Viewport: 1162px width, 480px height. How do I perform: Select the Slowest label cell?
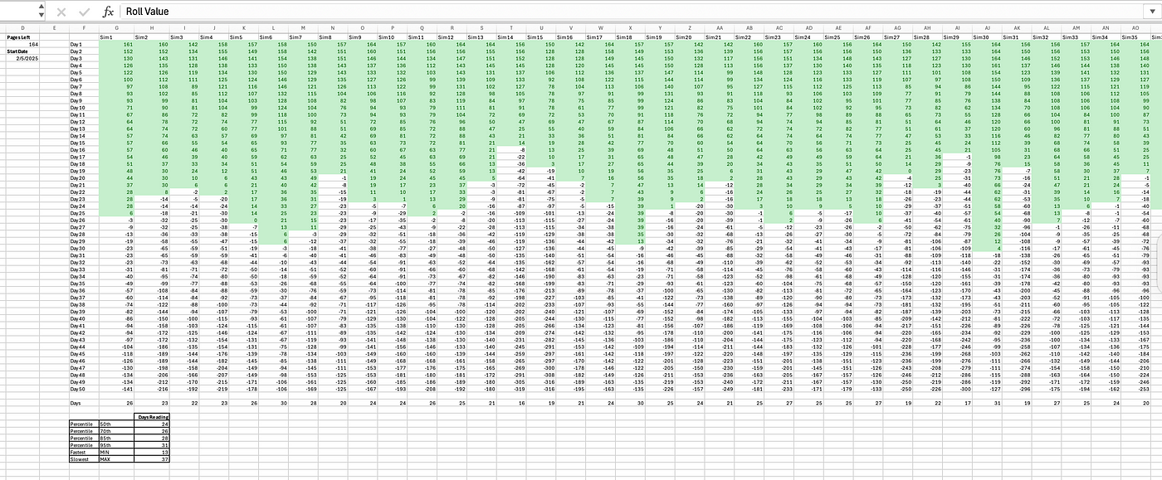(x=84, y=458)
